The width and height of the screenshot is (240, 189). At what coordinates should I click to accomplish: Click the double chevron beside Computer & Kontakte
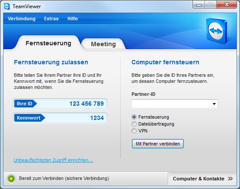click(x=230, y=179)
